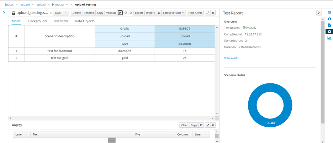Image resolution: width=333 pixels, height=143 pixels.
Task: Open the View Alerts link
Action: tap(231, 58)
